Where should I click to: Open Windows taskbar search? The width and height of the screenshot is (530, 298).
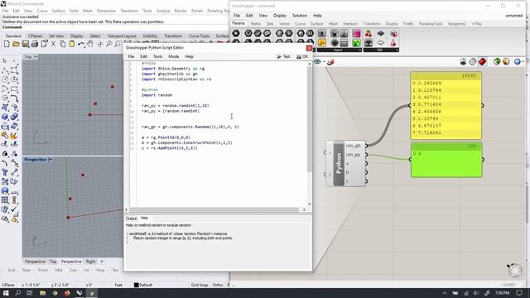17,293
